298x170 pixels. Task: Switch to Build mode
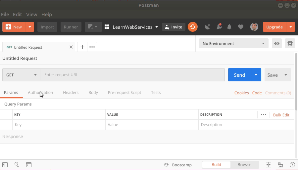(216, 165)
